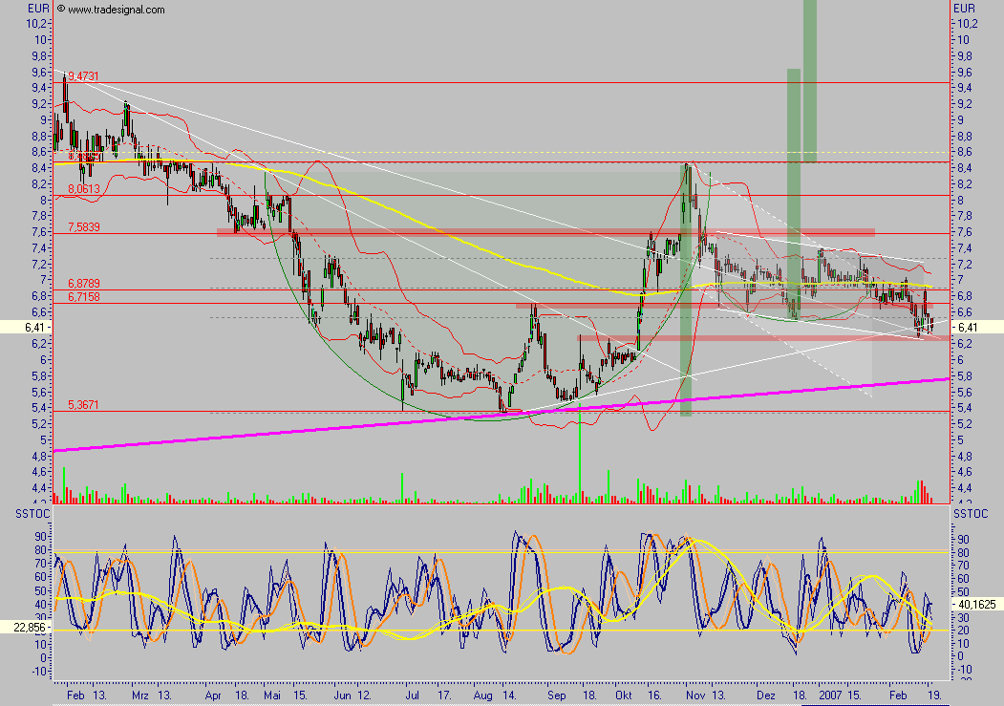1004x706 pixels.
Task: Click the 22,856 stochastic value tag
Action: tap(26, 626)
